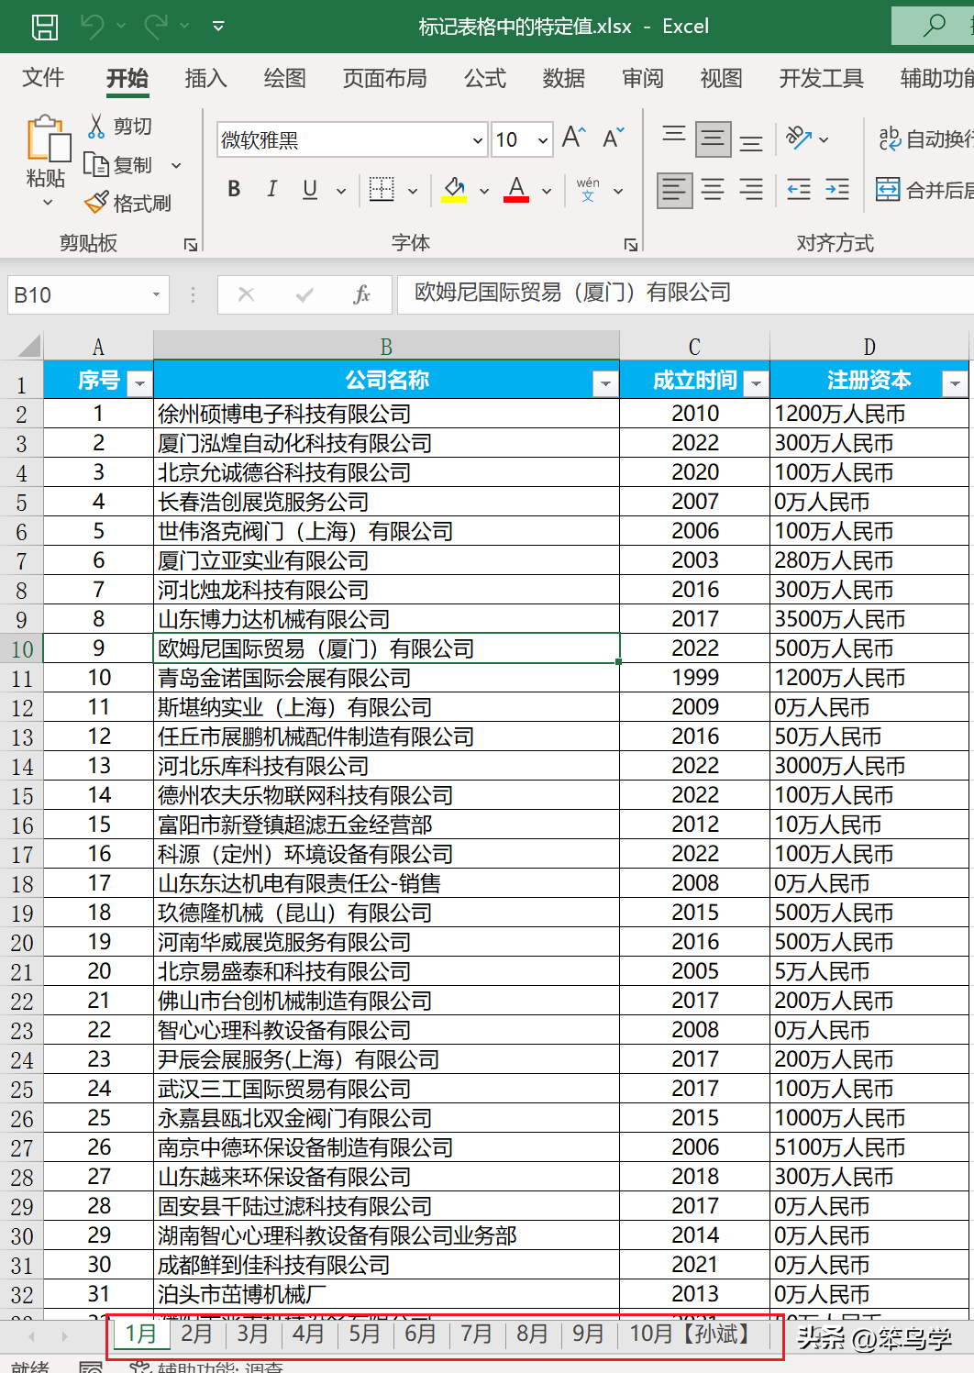Open the 5月 worksheet
Viewport: 974px width, 1373px height.
tap(365, 1334)
